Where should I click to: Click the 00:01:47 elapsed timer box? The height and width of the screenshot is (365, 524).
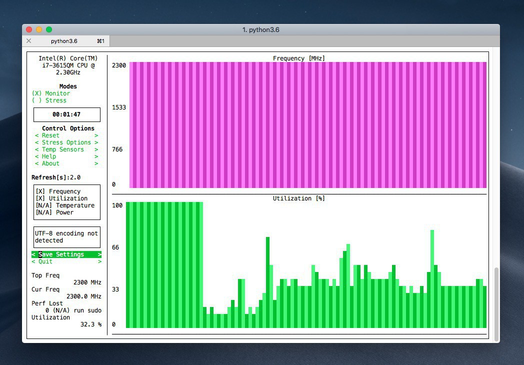[x=66, y=114]
